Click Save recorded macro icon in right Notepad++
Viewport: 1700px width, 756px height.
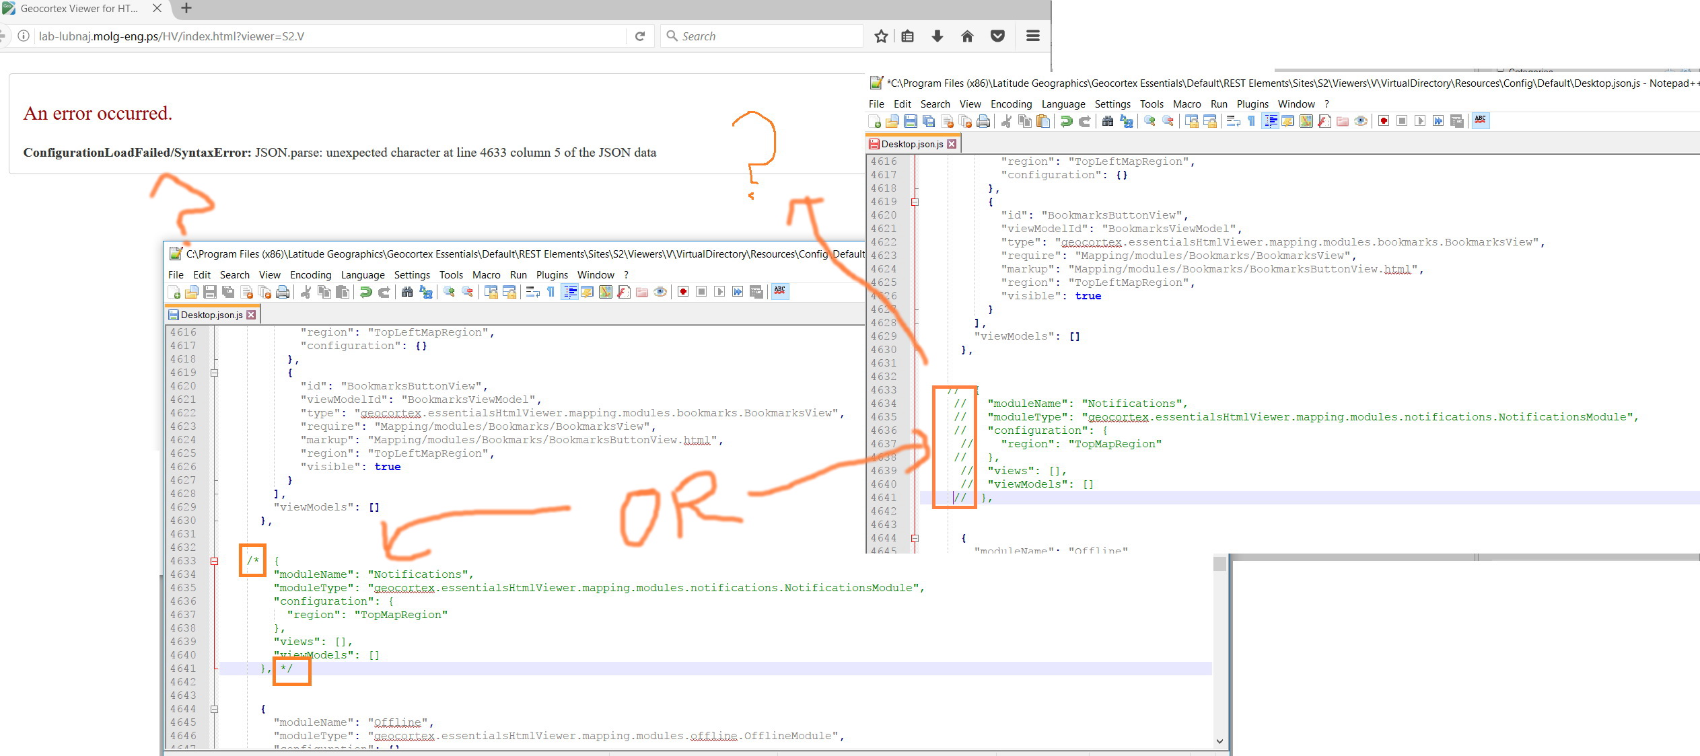click(x=1457, y=121)
